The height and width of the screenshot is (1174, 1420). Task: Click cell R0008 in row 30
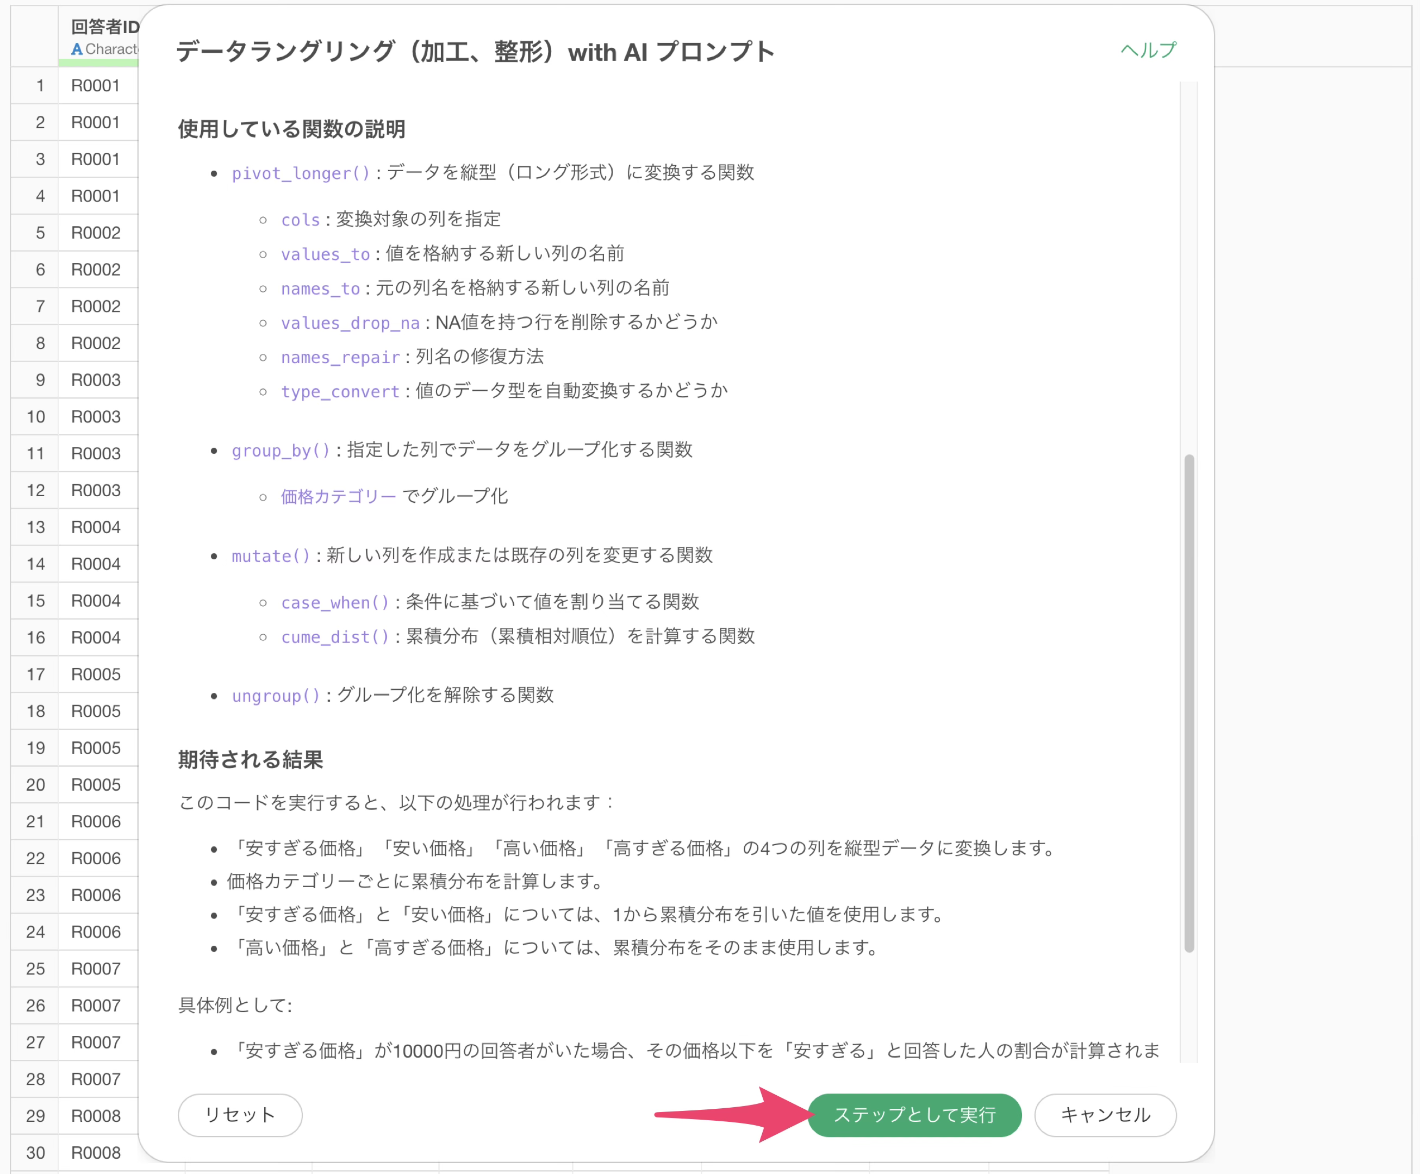pyautogui.click(x=96, y=1152)
